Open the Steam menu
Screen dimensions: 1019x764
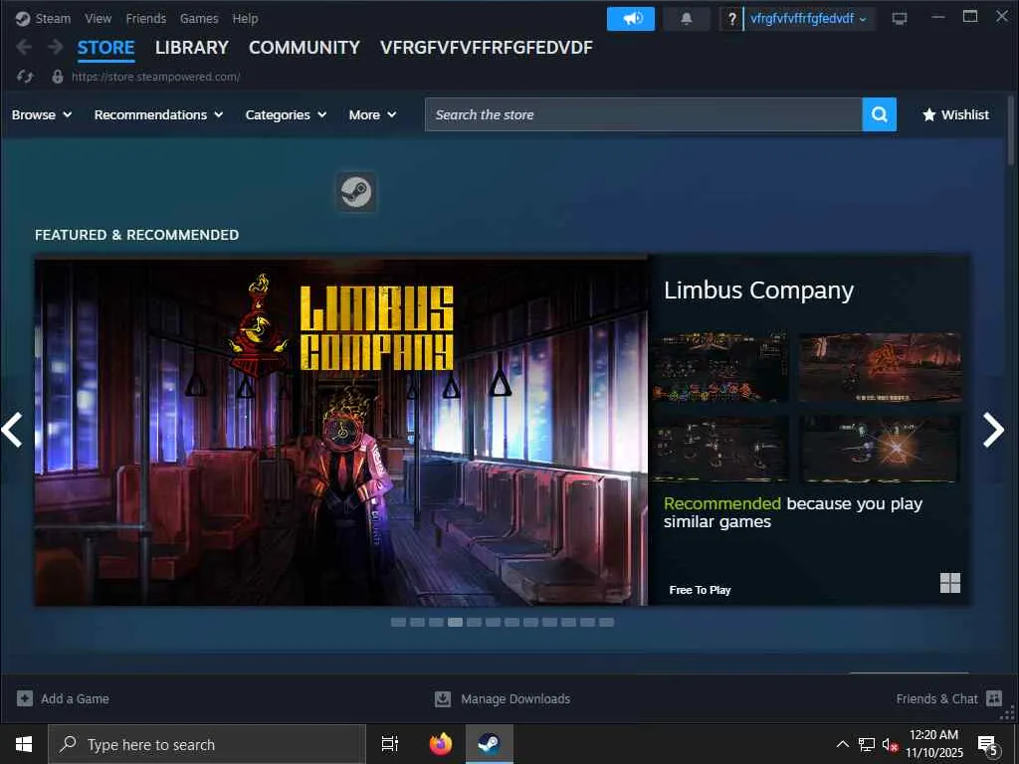tap(53, 19)
